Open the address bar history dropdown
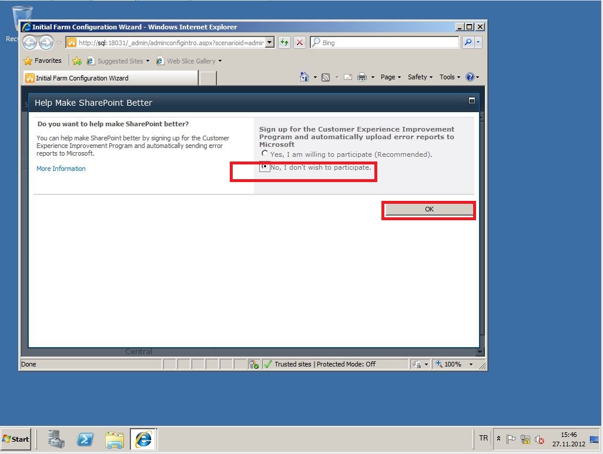This screenshot has height=454, width=603. 270,42
